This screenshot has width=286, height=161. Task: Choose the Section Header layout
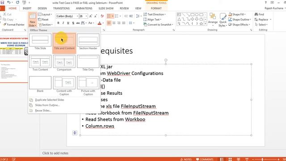click(x=88, y=42)
